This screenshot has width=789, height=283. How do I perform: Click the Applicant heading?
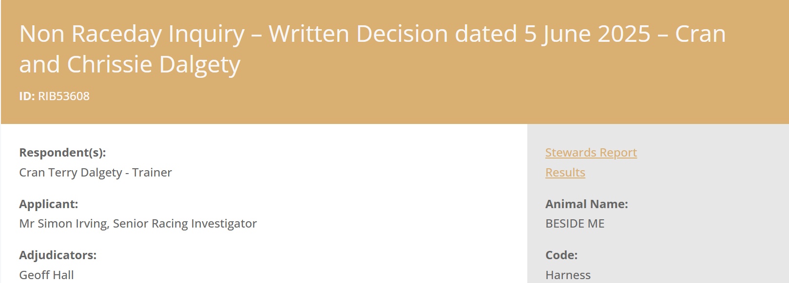[x=48, y=204]
